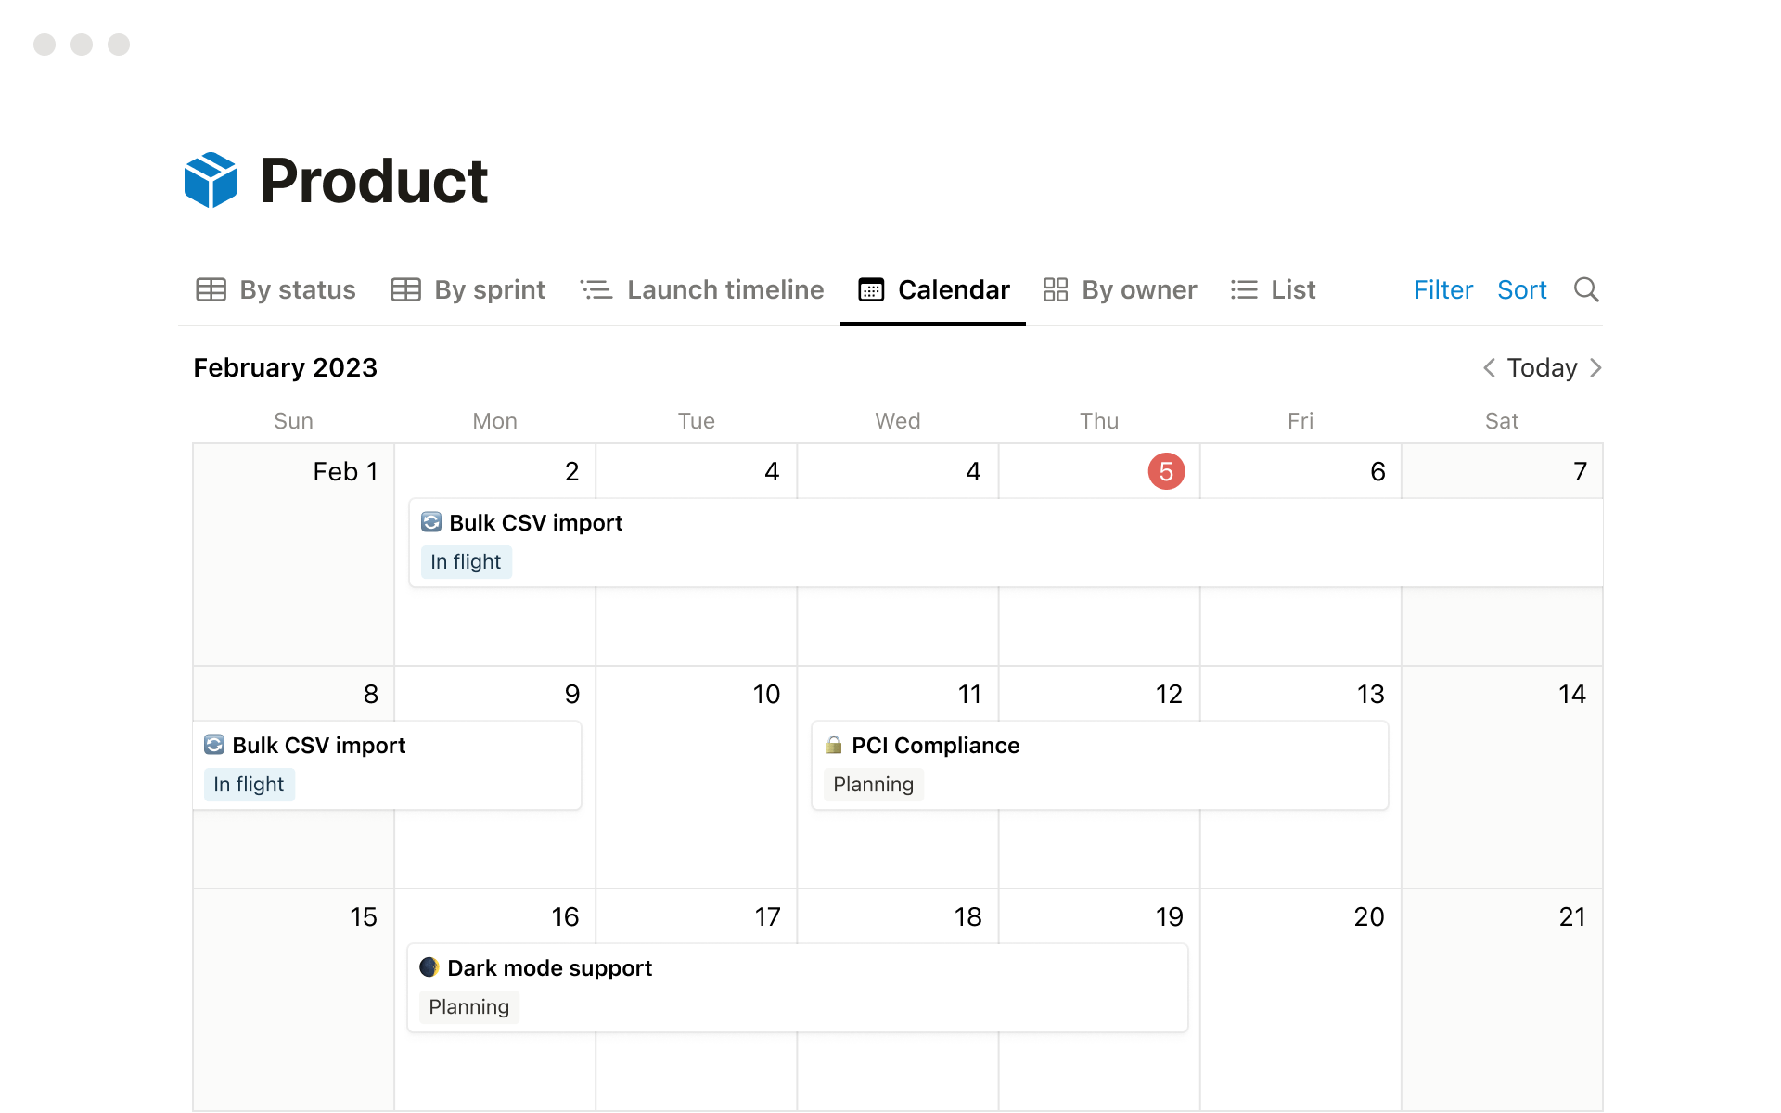Switch to the List view tab

pos(1274,290)
